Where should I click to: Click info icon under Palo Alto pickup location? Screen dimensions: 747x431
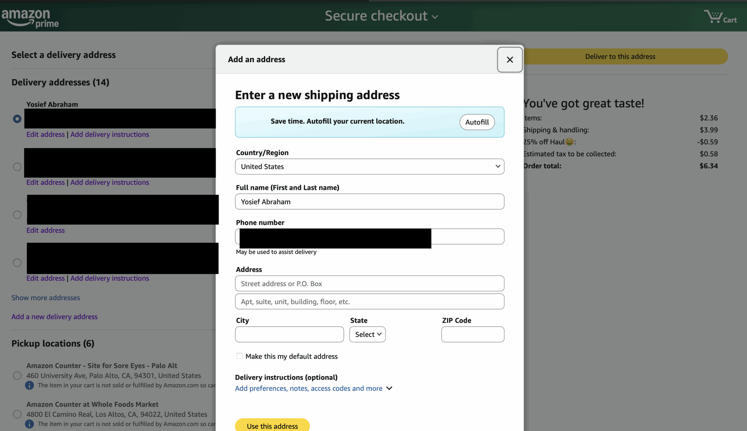point(29,385)
